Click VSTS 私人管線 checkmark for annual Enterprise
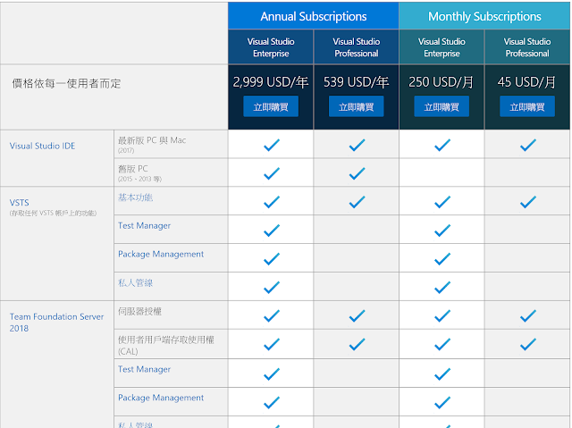The width and height of the screenshot is (572, 428). click(x=272, y=288)
